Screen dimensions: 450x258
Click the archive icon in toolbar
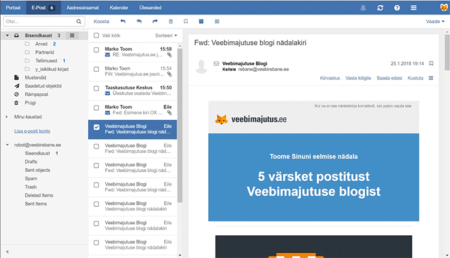(201, 21)
